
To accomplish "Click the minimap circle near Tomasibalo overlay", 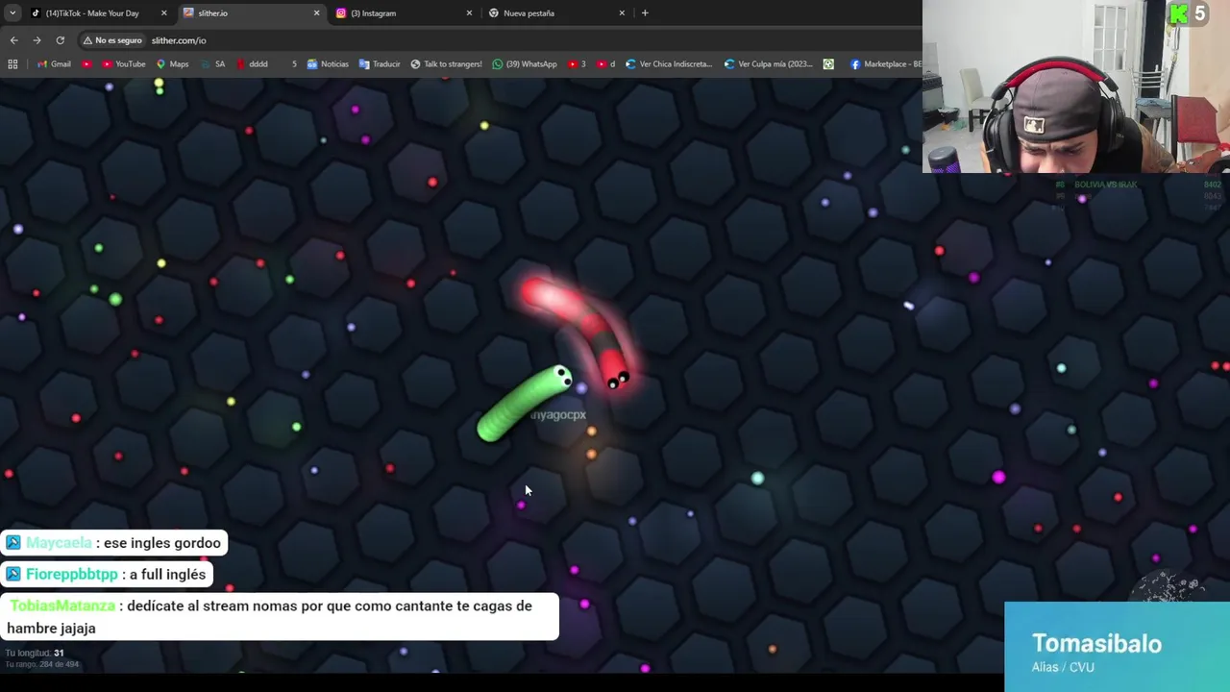I will click(1168, 588).
